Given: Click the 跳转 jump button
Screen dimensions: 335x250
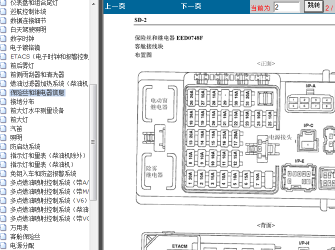Looking at the screenshot, I should [x=313, y=6].
